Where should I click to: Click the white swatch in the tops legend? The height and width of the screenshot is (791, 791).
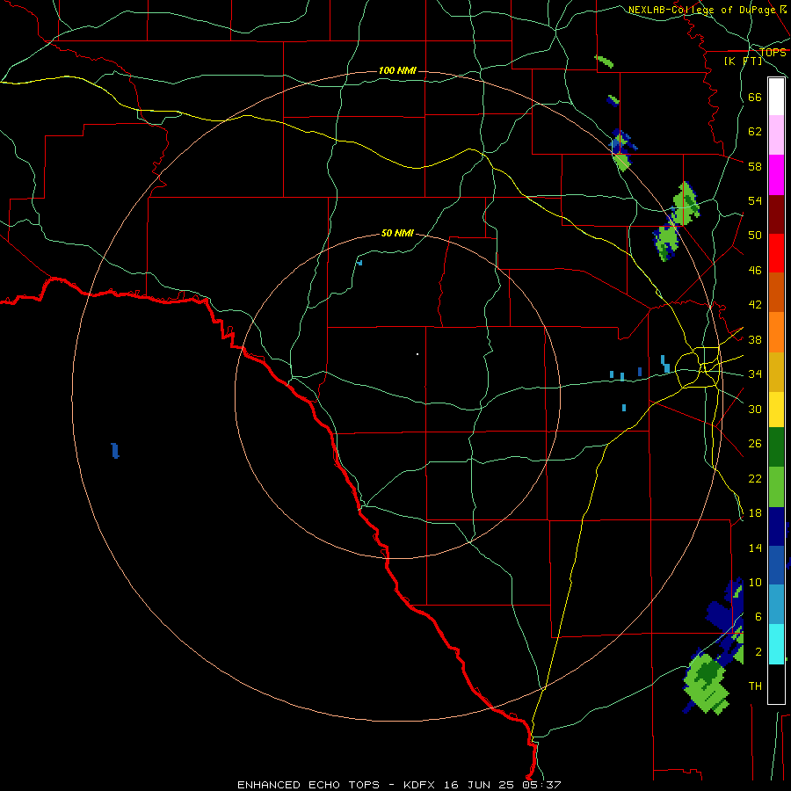(x=776, y=97)
